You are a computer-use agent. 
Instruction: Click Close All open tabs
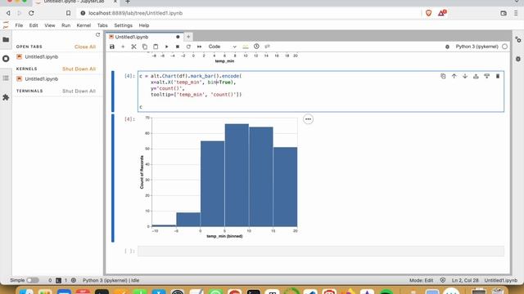click(x=85, y=47)
